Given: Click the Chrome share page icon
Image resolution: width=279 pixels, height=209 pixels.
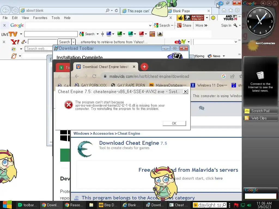Looking at the screenshot, I should [x=232, y=76].
